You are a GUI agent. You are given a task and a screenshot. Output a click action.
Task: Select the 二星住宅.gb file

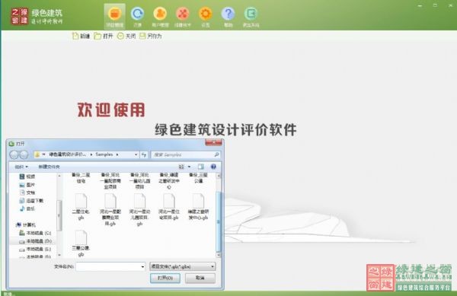point(81,207)
